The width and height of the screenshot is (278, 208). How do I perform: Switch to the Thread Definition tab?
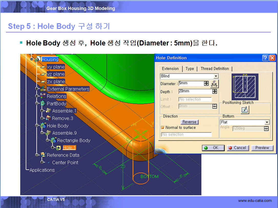coord(214,69)
